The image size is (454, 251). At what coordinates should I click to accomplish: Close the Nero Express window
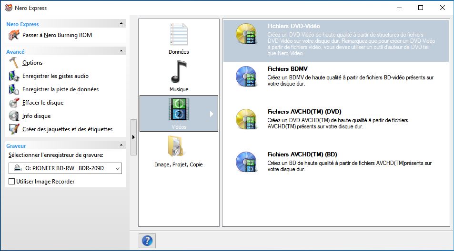443,8
